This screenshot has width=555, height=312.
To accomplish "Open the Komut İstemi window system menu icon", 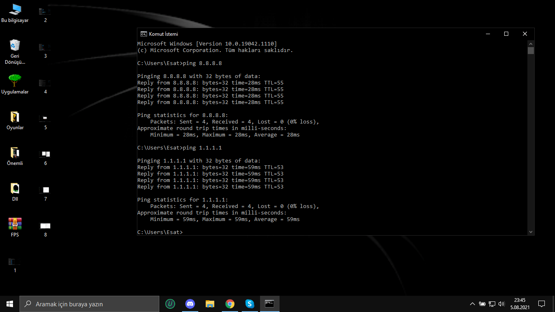I will (x=143, y=34).
